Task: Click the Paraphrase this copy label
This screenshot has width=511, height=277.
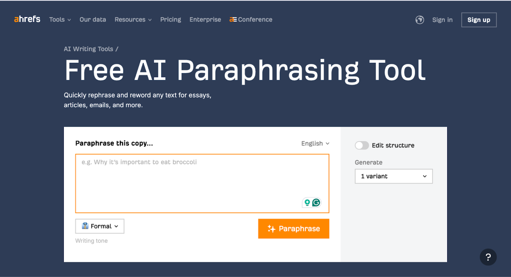Action: pyautogui.click(x=114, y=143)
